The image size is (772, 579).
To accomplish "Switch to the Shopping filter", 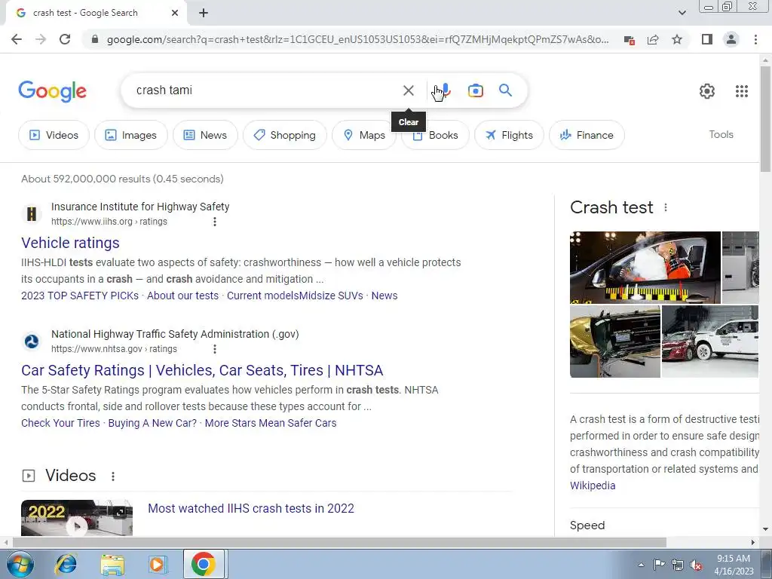I will (284, 135).
